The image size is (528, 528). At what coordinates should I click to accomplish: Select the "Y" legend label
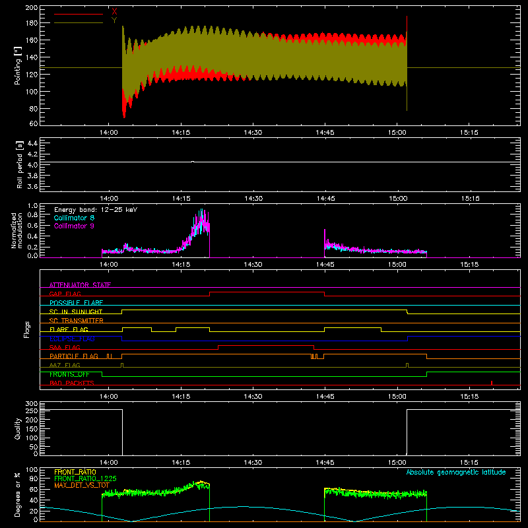coord(114,20)
